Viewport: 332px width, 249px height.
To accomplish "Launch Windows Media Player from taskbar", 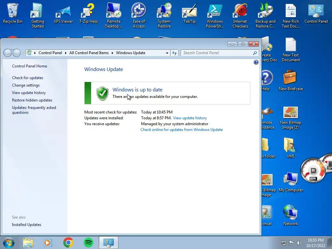I will coord(48,243).
